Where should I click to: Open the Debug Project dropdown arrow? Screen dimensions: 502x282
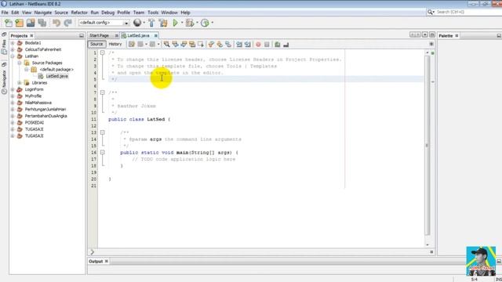click(197, 23)
